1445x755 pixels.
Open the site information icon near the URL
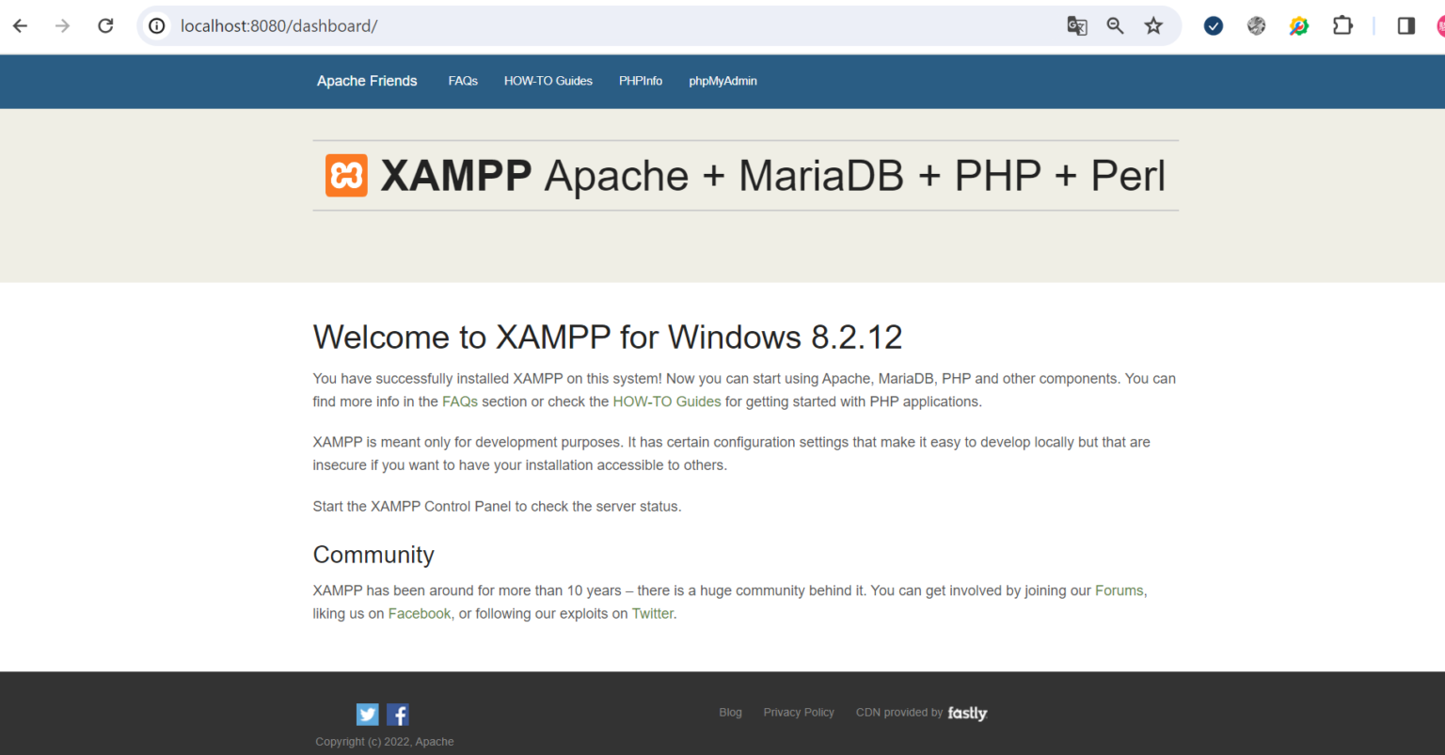coord(156,25)
